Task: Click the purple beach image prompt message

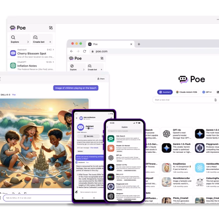Action: click(x=76, y=88)
